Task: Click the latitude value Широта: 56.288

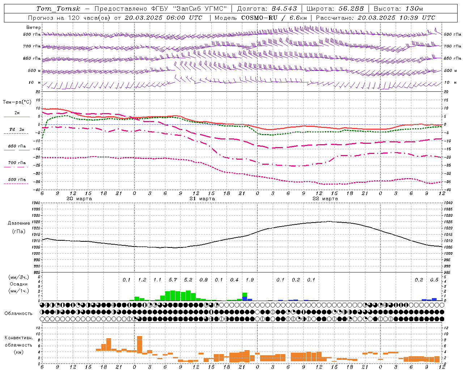Action: tap(335, 9)
